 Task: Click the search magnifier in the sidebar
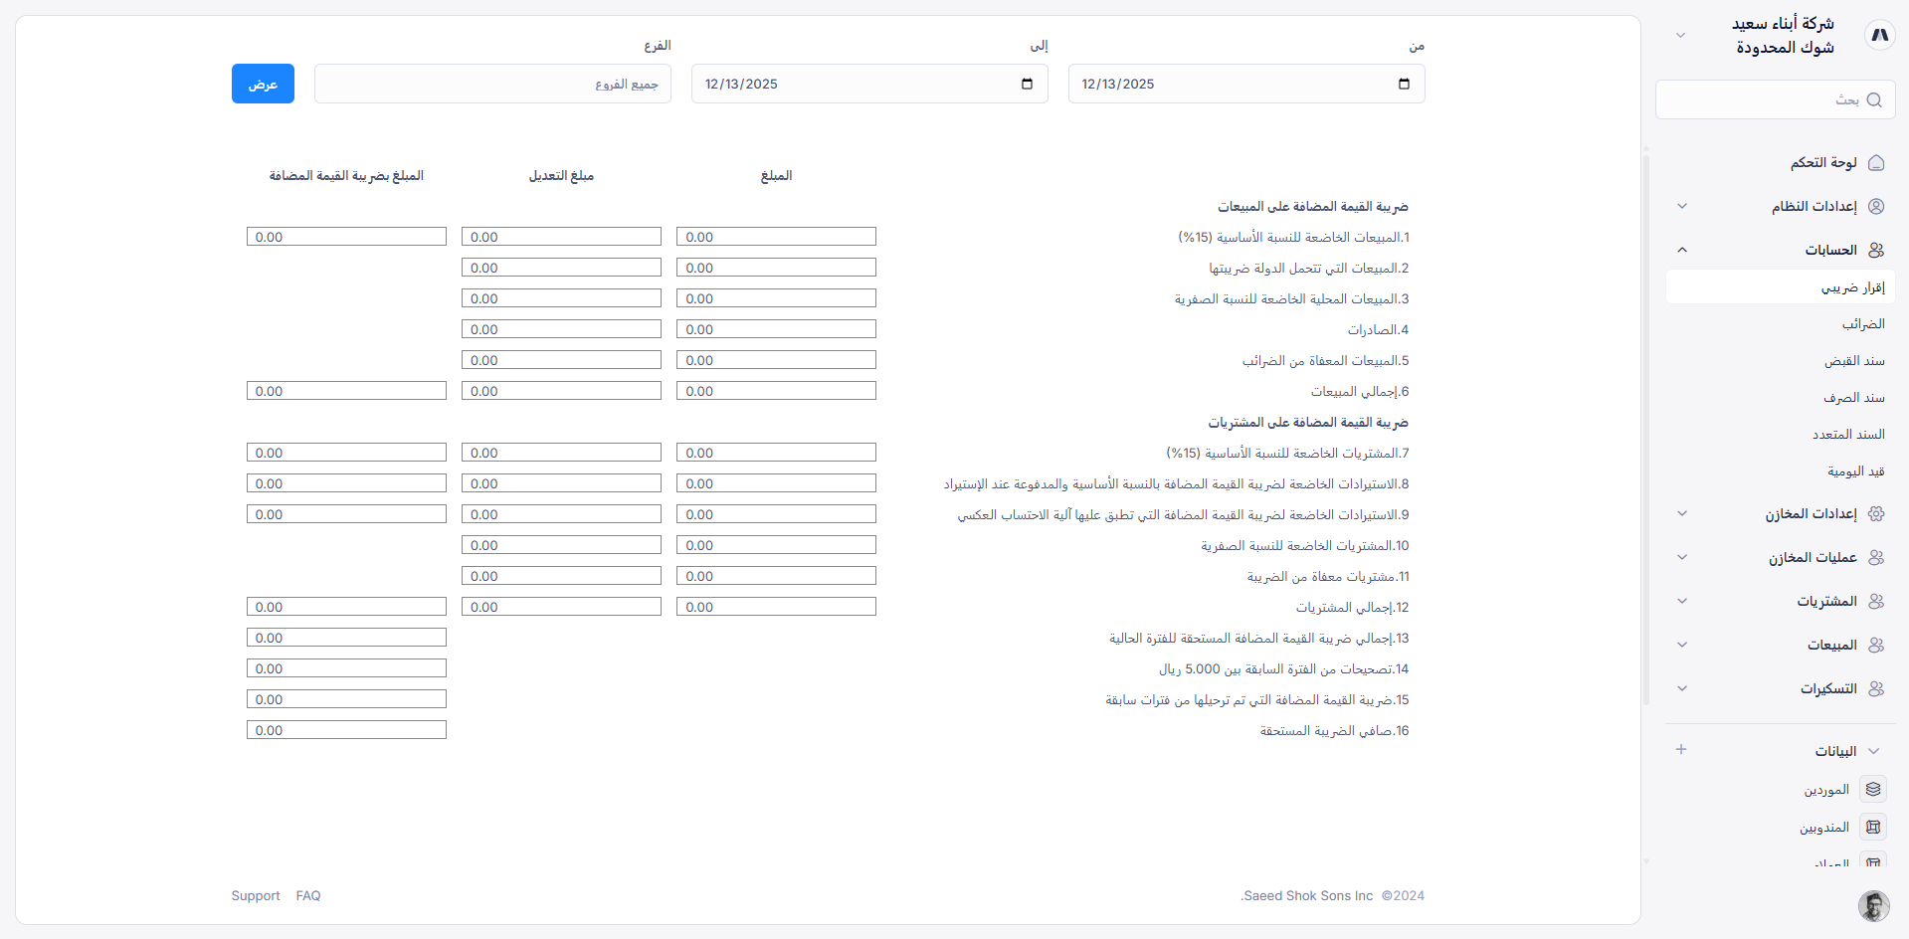pos(1874,99)
